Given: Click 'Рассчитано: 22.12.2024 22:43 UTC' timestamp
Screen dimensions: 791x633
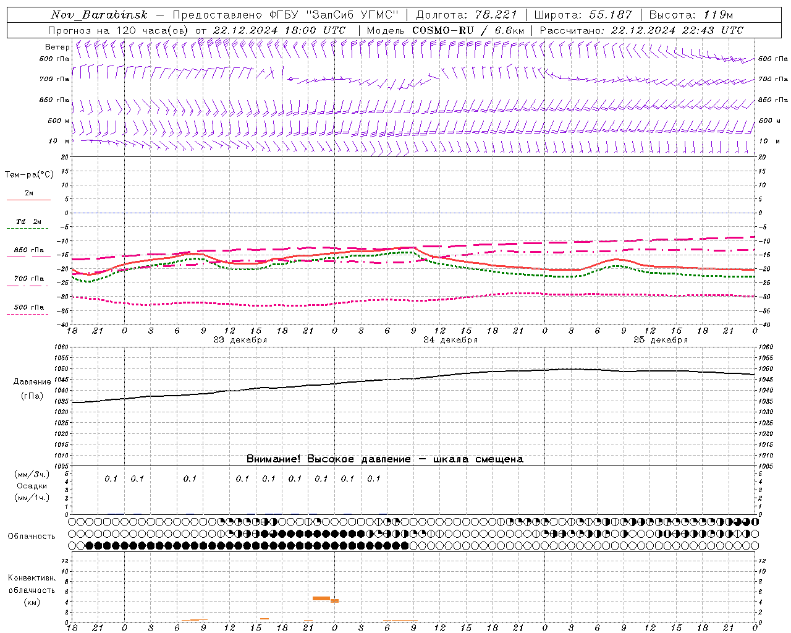Looking at the screenshot, I should tap(641, 30).
